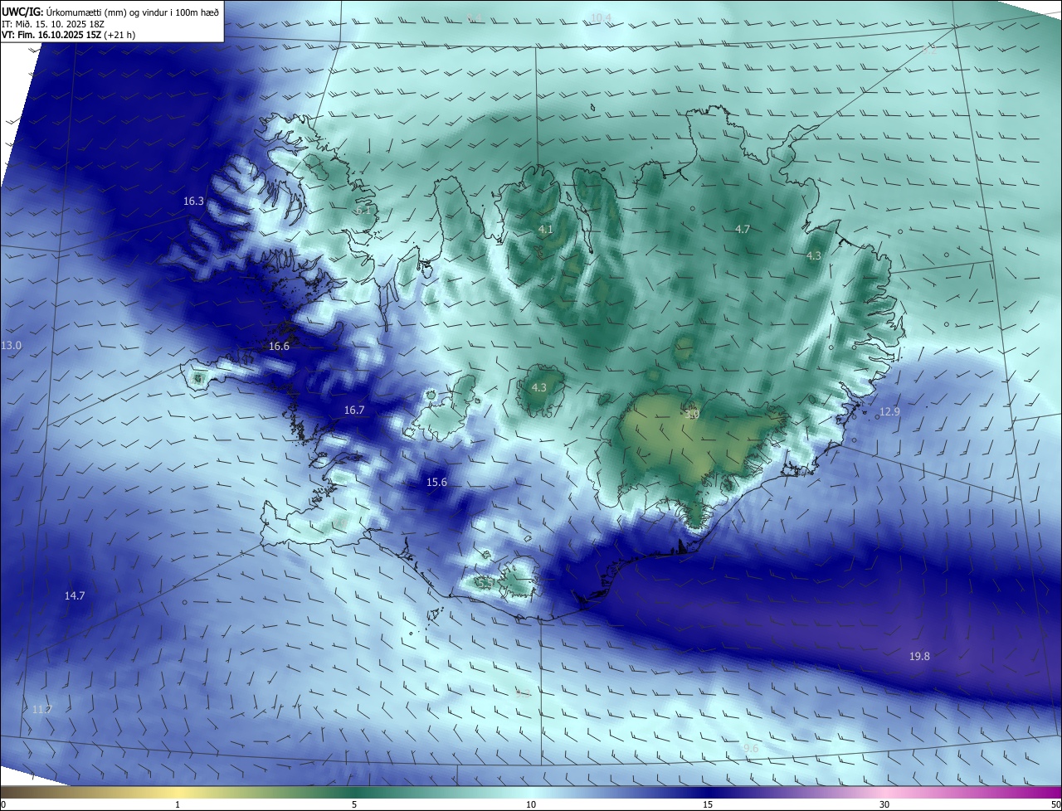Click the colorbar tick label 0

point(2,804)
